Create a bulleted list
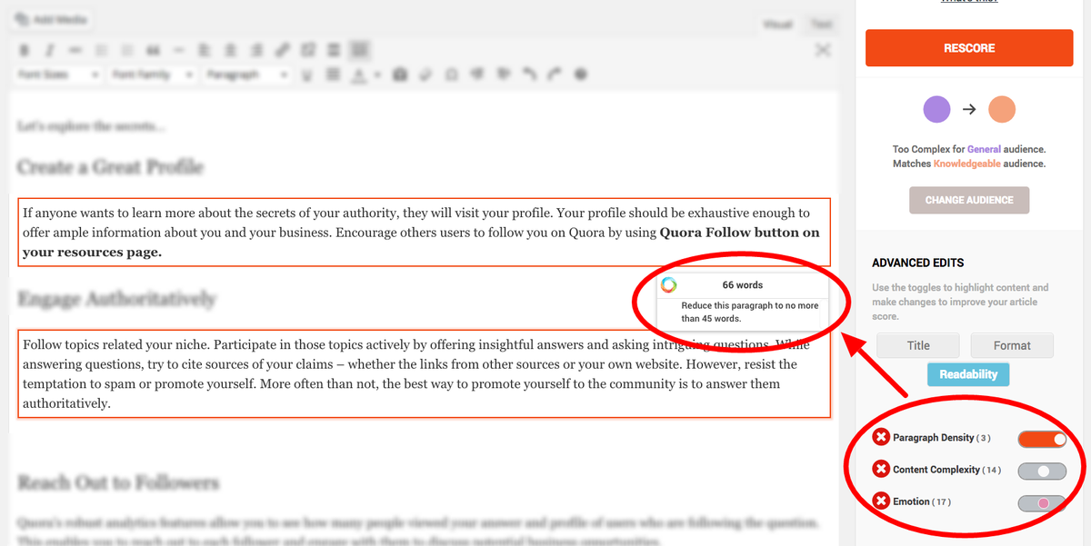Viewport: 1091px width, 546px height. 102,50
